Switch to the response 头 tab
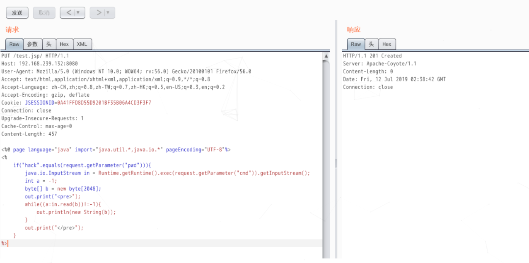Screen dimensions: 529x263 click(x=371, y=44)
